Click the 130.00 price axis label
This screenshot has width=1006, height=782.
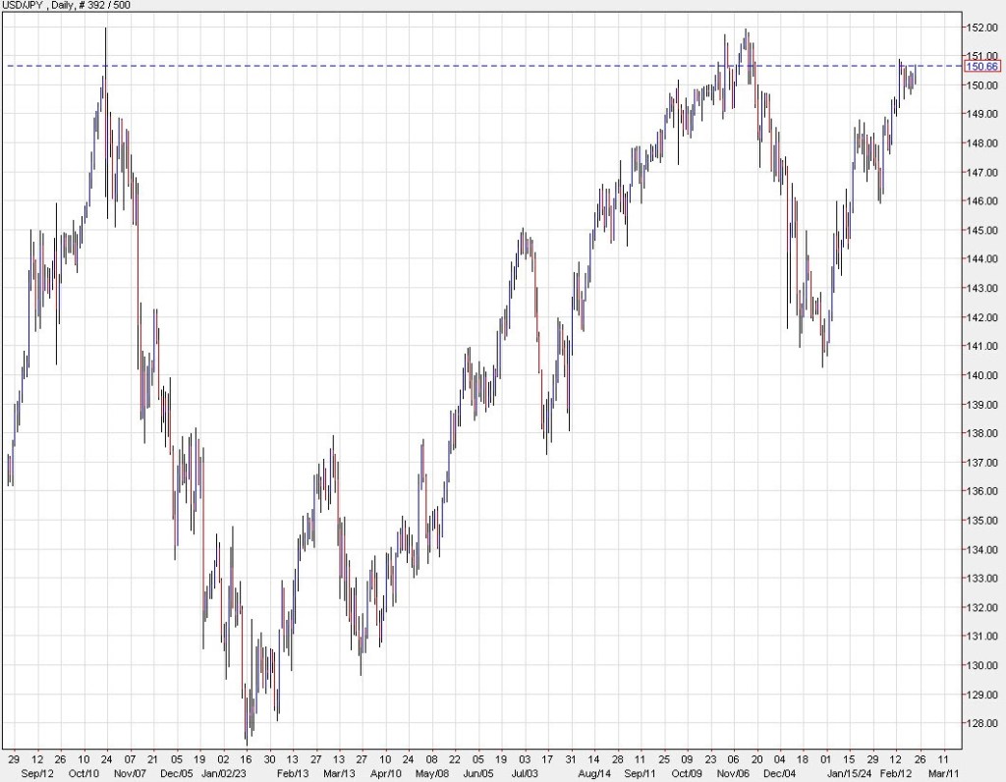click(x=982, y=666)
